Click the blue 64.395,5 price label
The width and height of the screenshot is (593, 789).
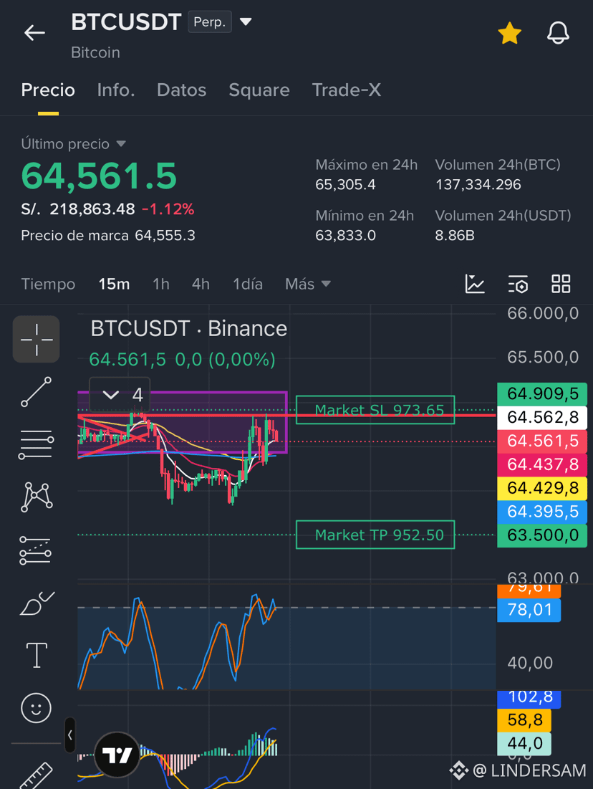[541, 511]
